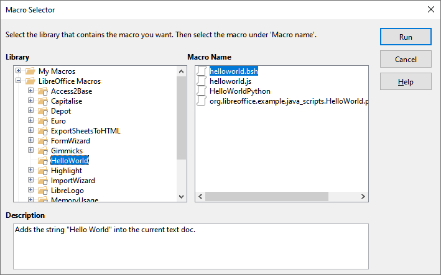The width and height of the screenshot is (441, 275).
Task: Select the ExportSheetsToHTML library name
Action: coord(85,131)
